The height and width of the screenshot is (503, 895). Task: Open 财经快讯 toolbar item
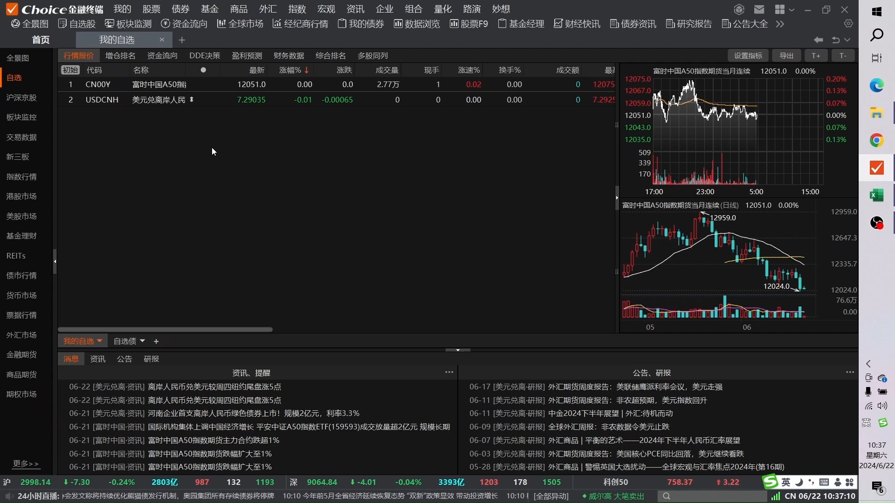click(577, 24)
